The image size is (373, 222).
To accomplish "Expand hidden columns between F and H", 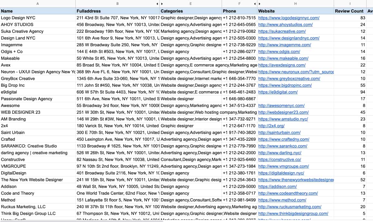I will (x=258, y=4).
